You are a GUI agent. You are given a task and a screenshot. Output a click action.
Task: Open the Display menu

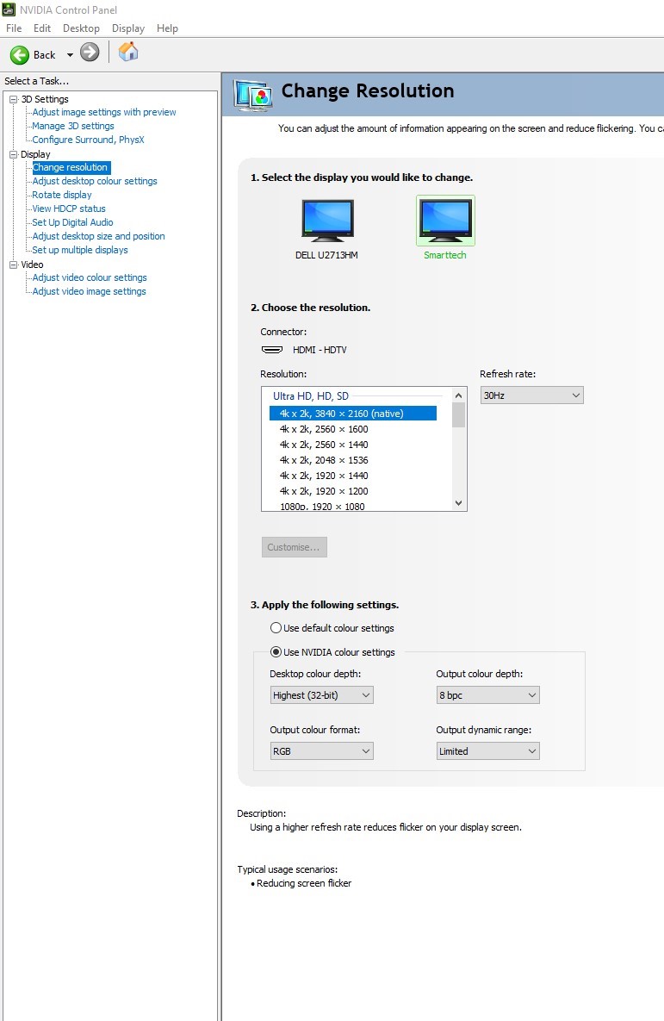128,28
